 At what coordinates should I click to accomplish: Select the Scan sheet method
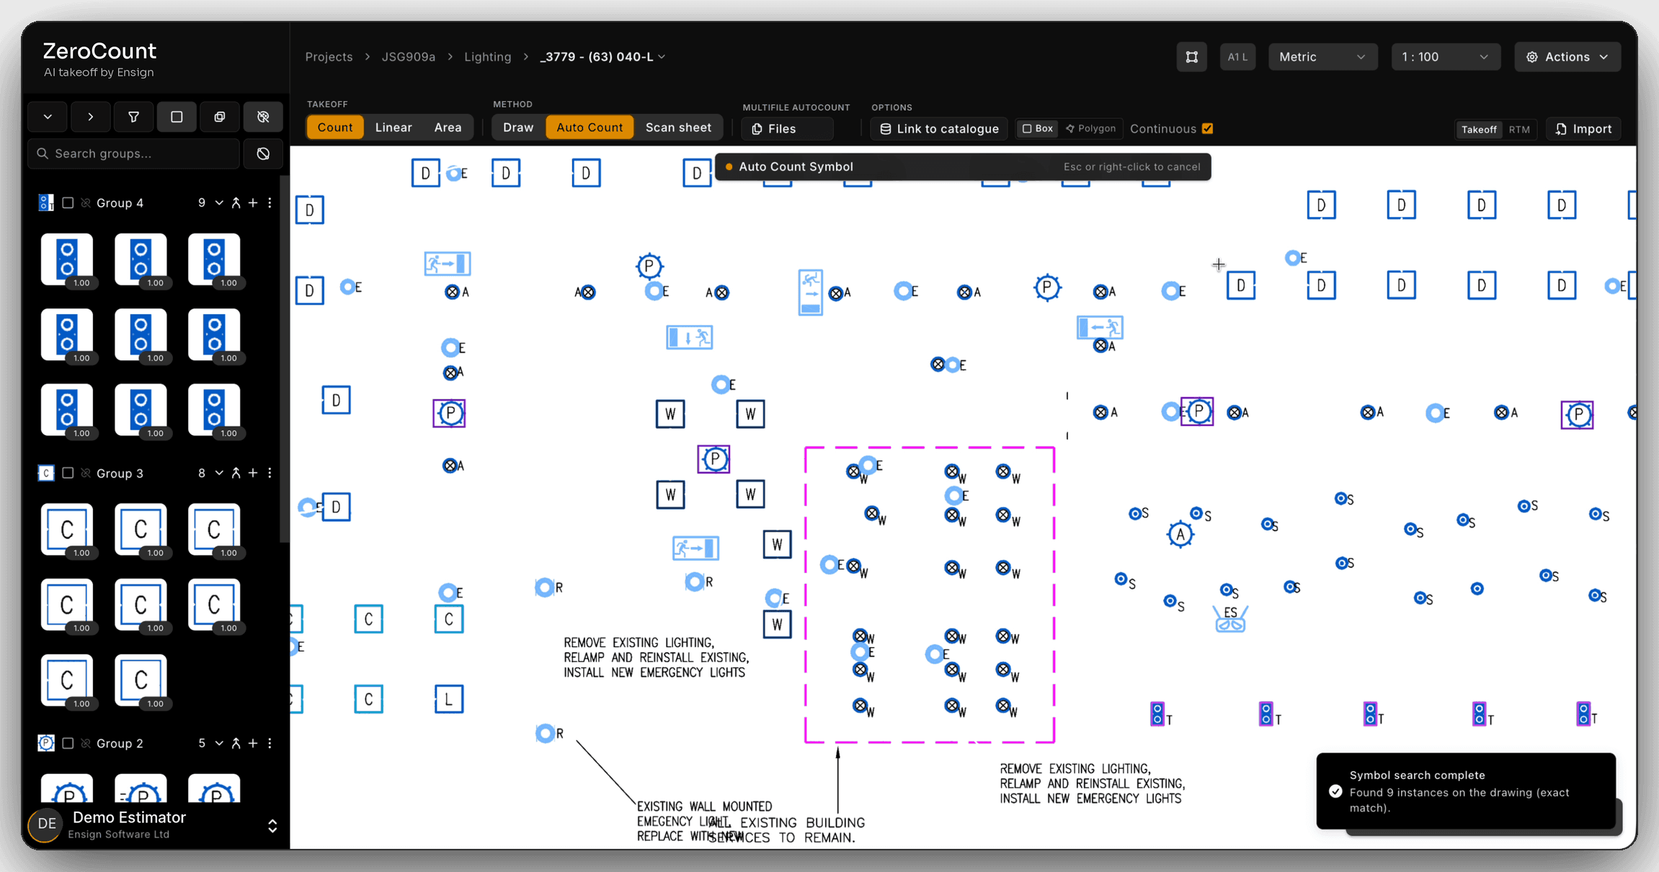pyautogui.click(x=678, y=128)
